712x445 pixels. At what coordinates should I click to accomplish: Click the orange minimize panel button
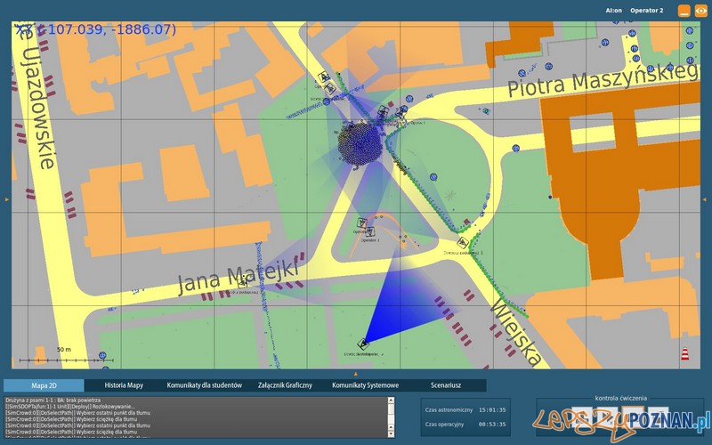tap(684, 11)
